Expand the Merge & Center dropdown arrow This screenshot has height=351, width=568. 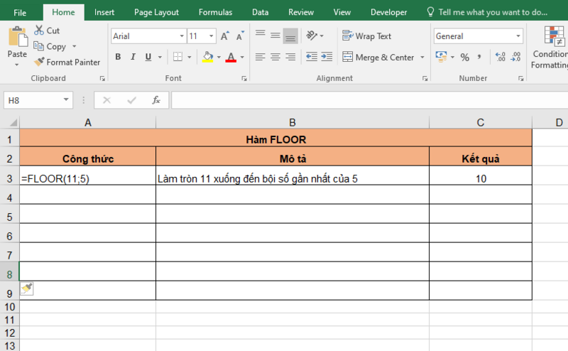(x=422, y=58)
